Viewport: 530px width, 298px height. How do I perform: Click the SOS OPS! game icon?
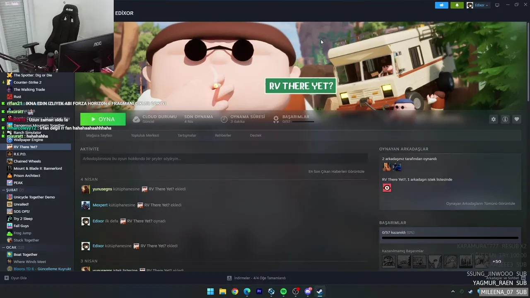click(x=10, y=211)
